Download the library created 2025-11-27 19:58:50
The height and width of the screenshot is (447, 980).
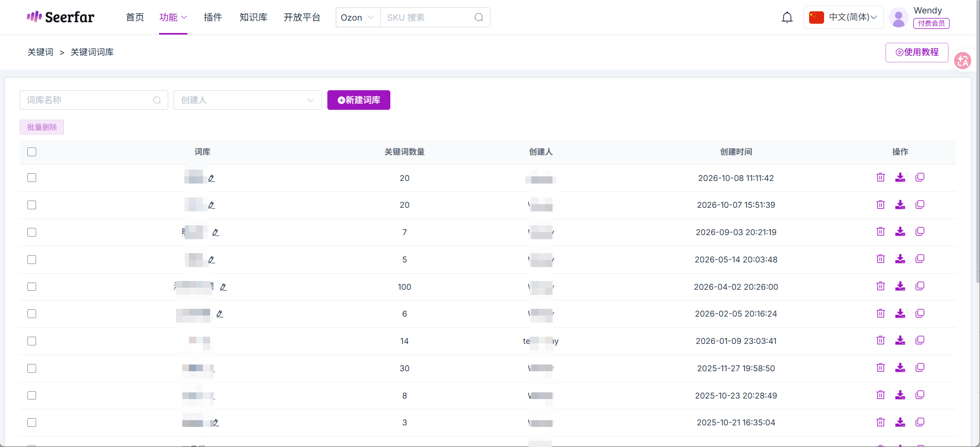900,368
